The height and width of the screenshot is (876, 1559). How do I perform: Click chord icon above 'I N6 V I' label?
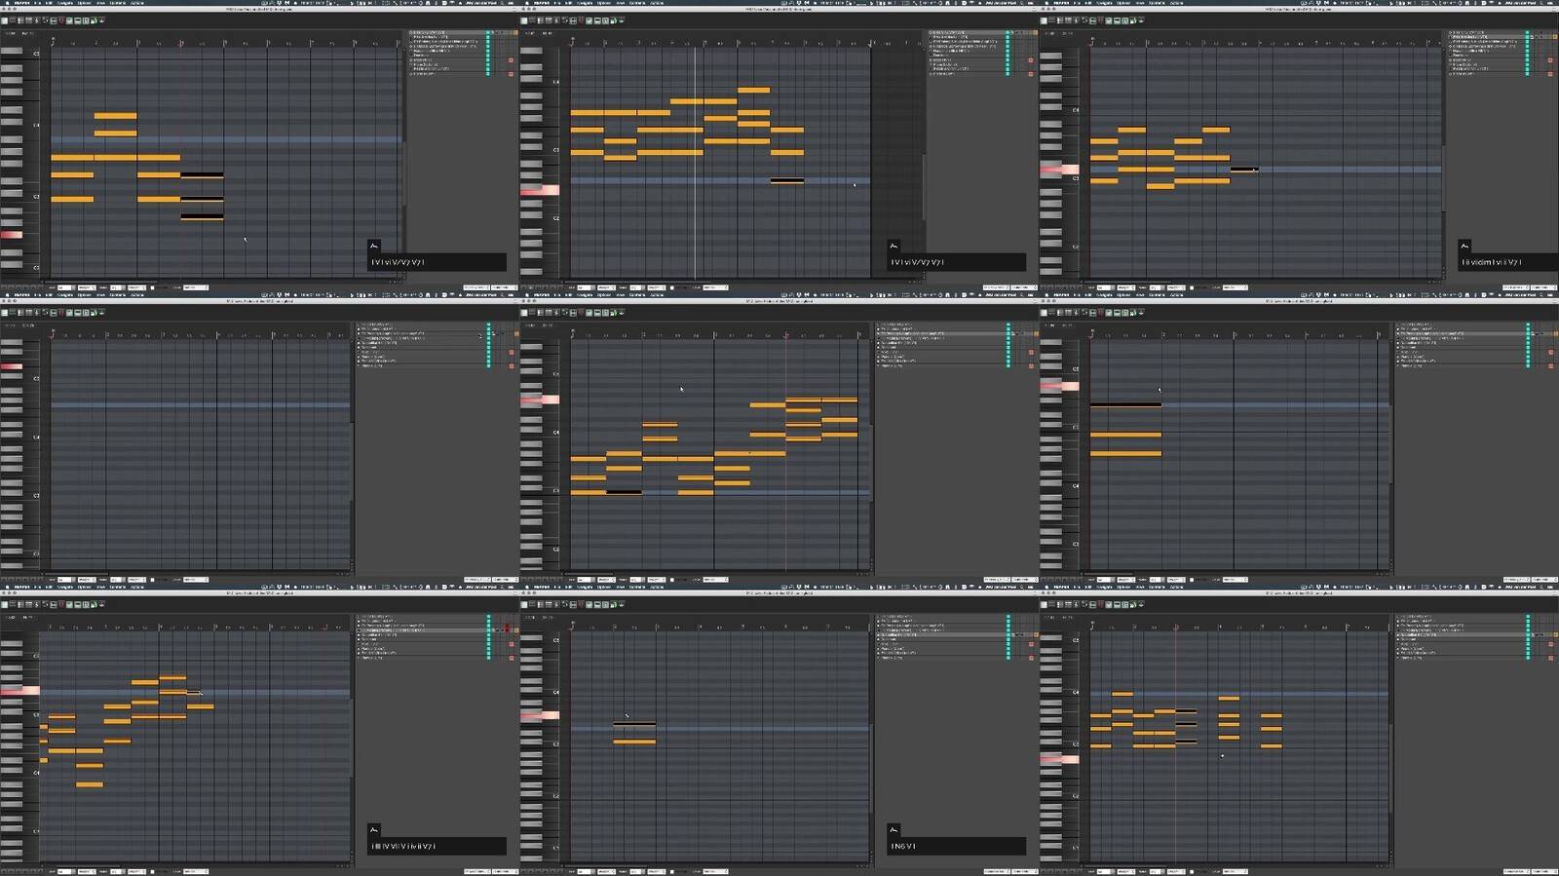894,830
